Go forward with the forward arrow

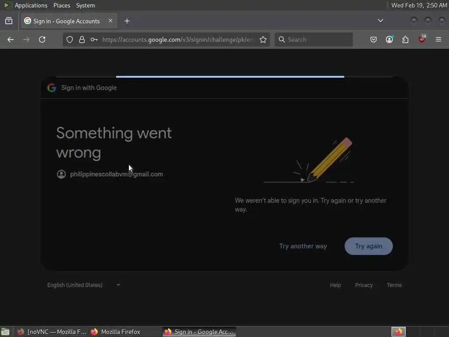click(x=26, y=39)
